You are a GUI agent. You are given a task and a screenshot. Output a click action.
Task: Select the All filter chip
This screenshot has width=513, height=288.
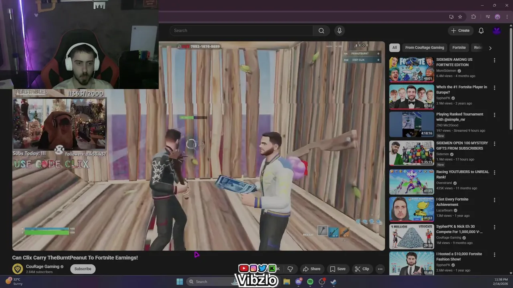394,48
